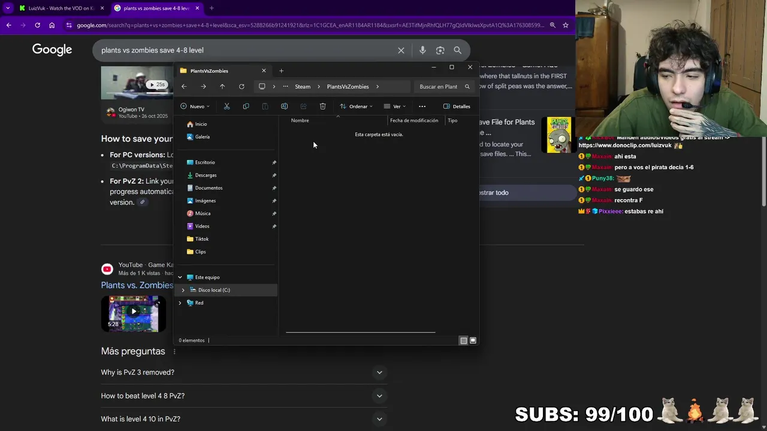Start Google voice search microphone
The width and height of the screenshot is (767, 431).
[x=422, y=50]
